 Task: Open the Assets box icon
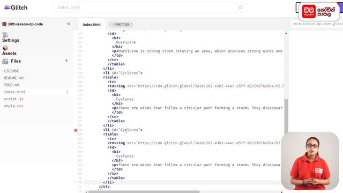pos(5,48)
